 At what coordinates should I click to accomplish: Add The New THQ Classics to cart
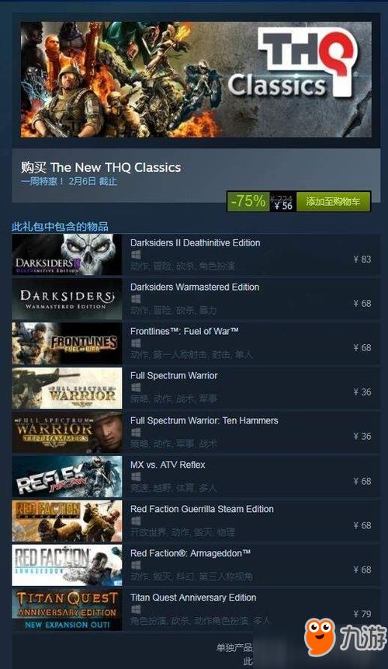pos(333,201)
